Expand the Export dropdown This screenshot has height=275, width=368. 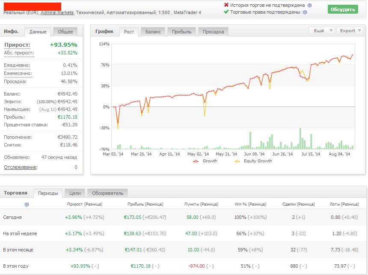(x=350, y=31)
